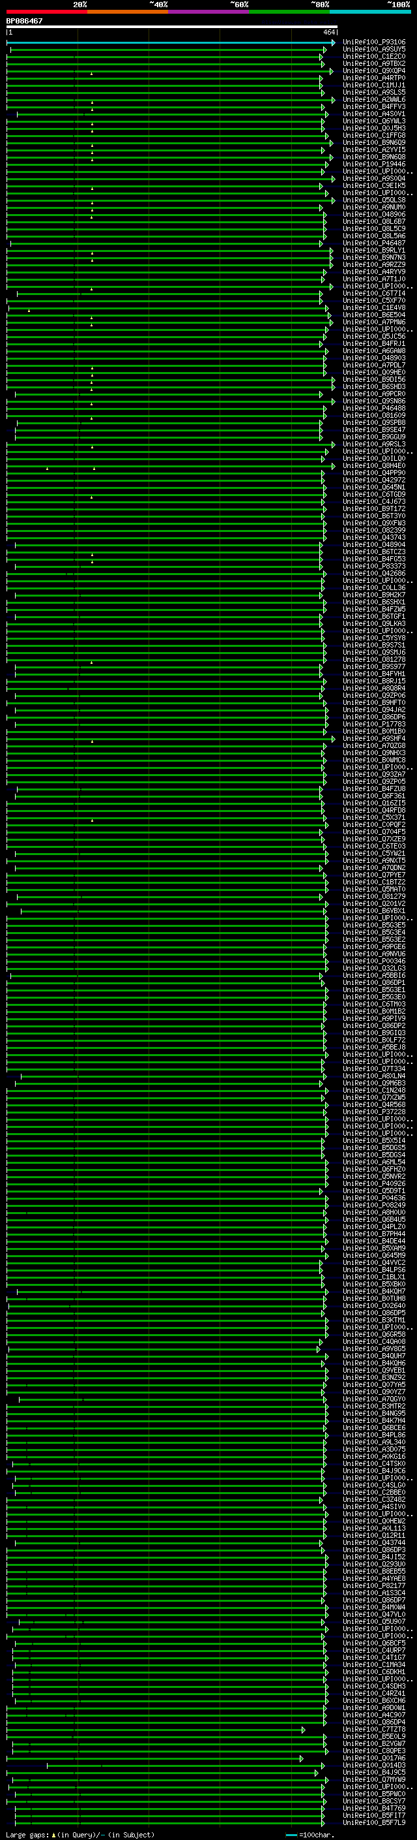This screenshot has height=1840, width=417.
Task: Select label UniRef100_C1MA34
Action: pos(374,1665)
